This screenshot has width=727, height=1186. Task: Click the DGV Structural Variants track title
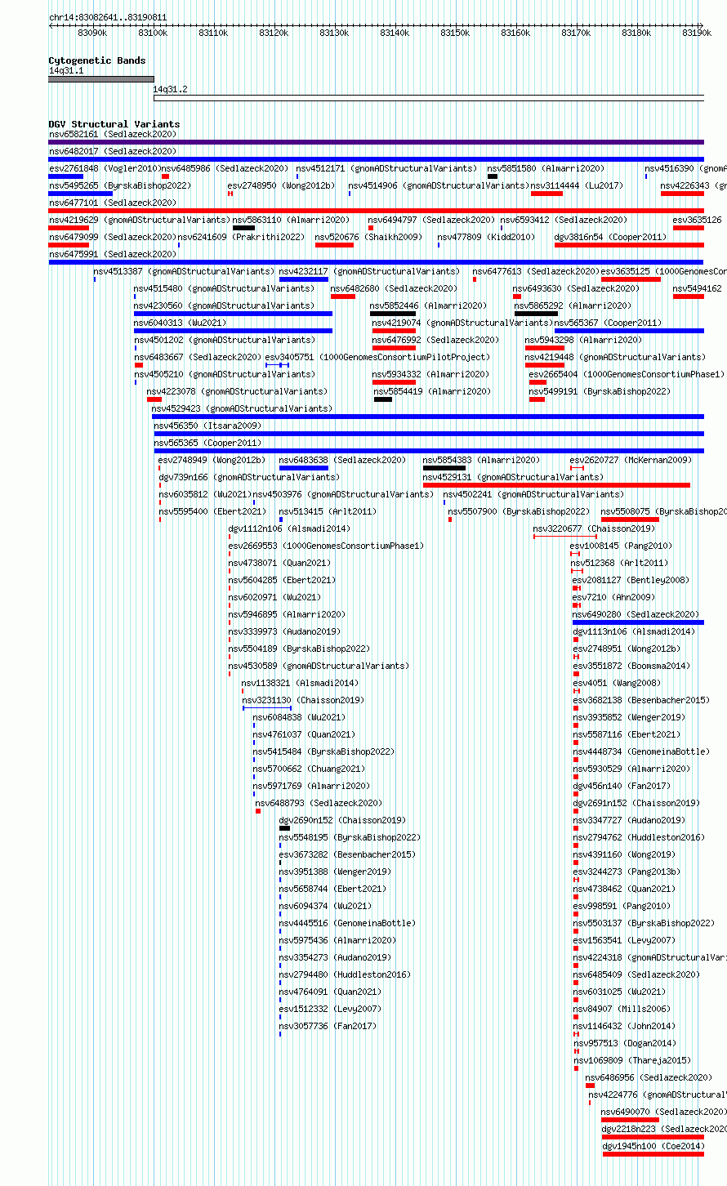pos(114,124)
